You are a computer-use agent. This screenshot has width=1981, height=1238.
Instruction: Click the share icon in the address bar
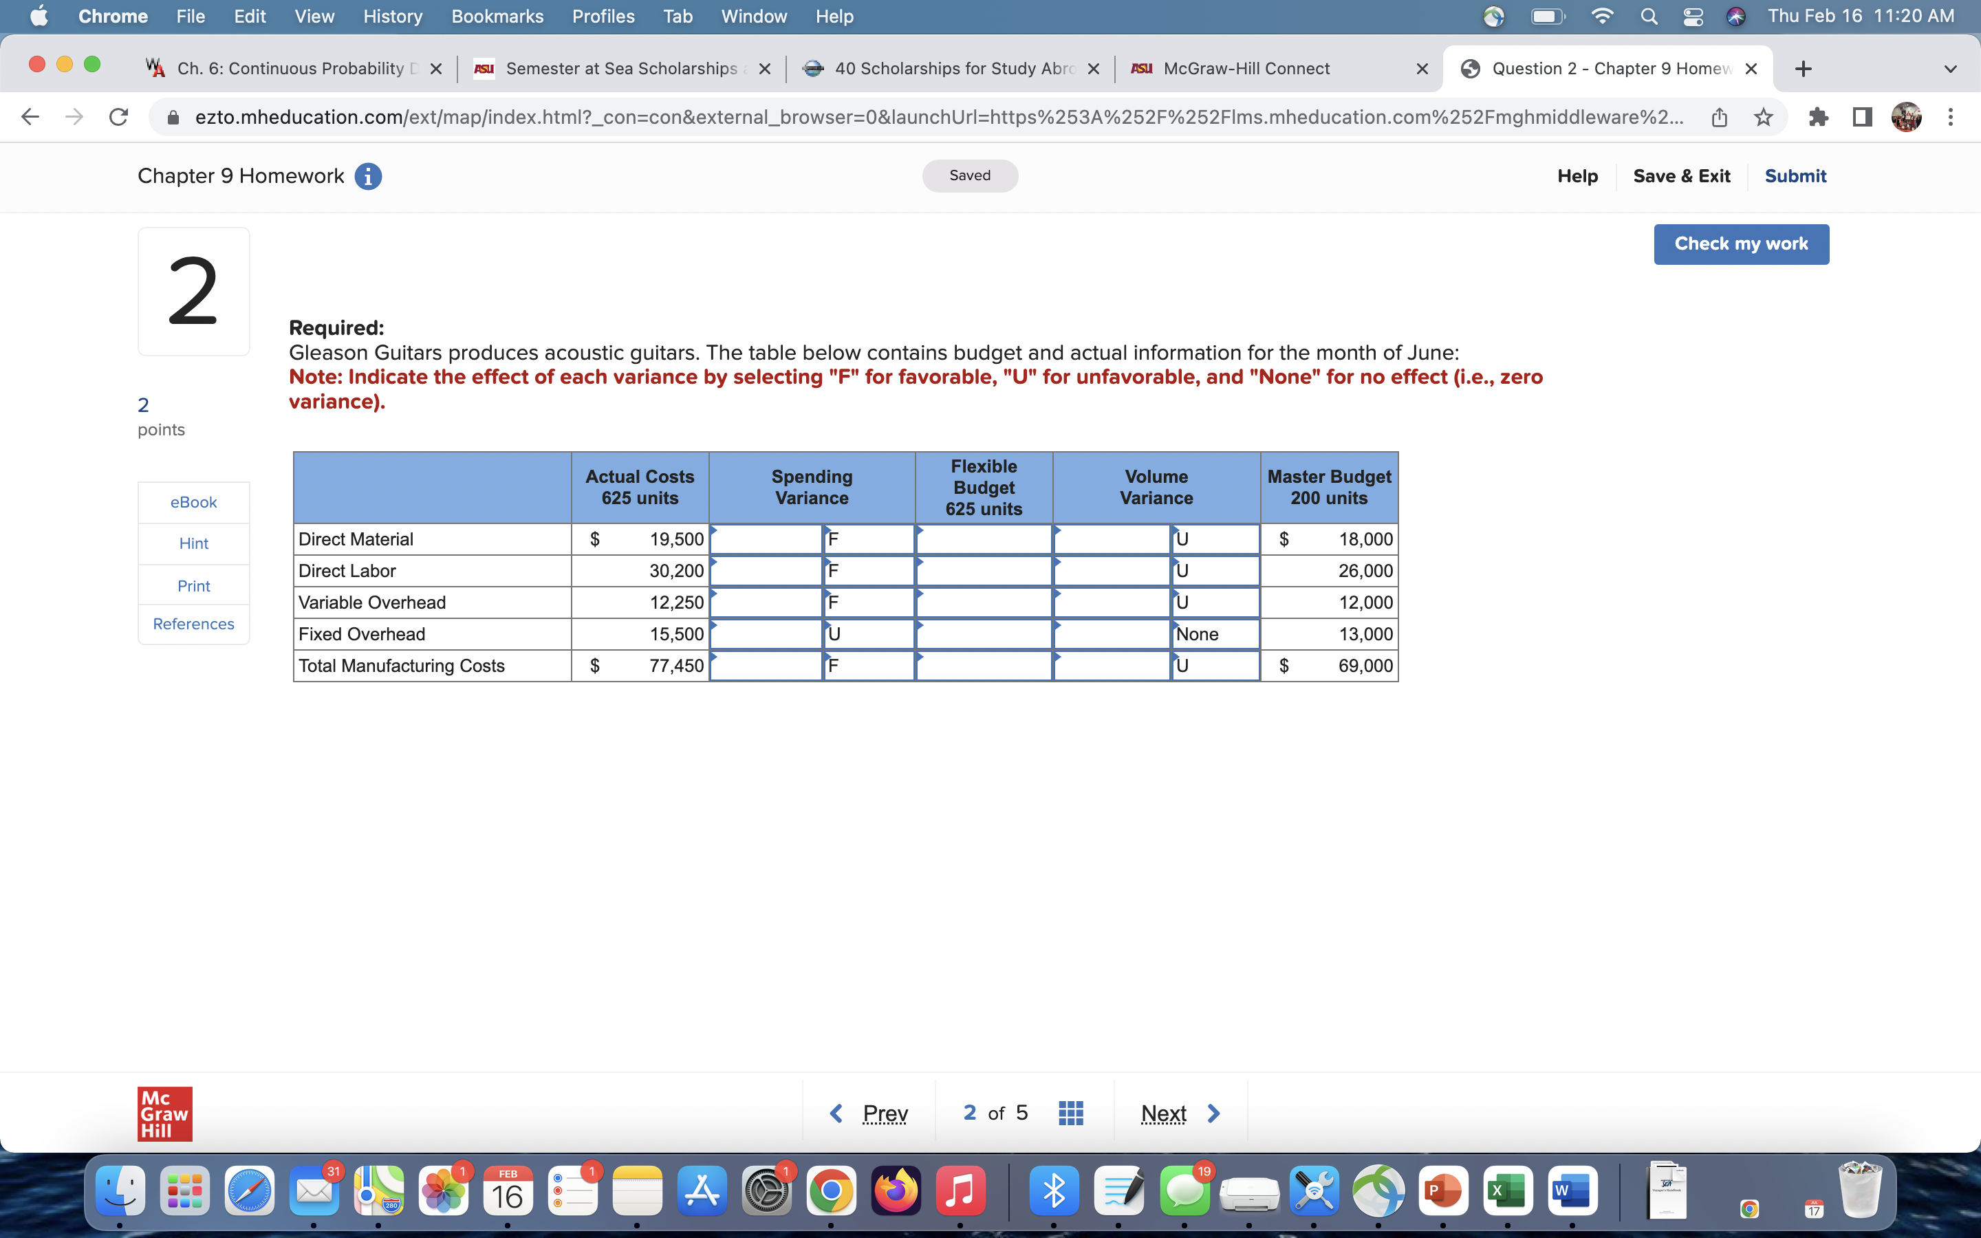[x=1719, y=117]
